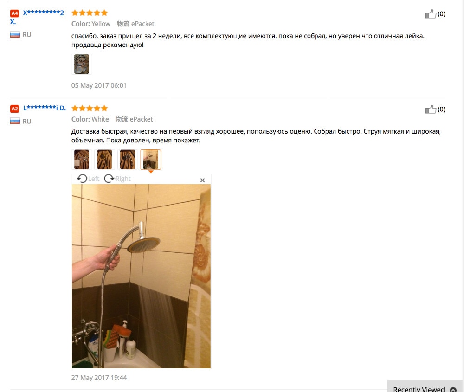Click the A4 buyer level badge
This screenshot has height=392, width=464.
point(14,13)
